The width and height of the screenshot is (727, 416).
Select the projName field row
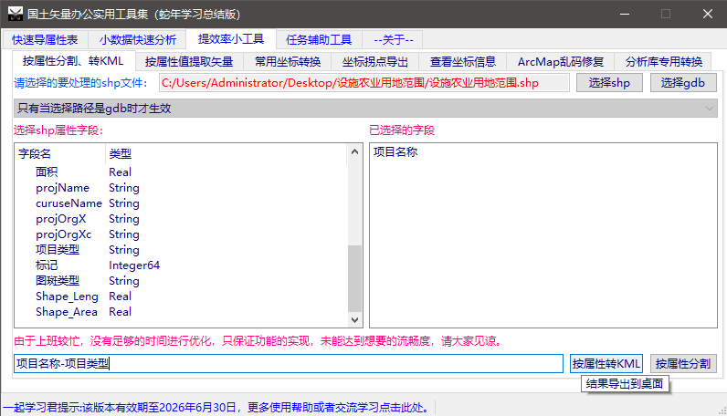click(63, 188)
